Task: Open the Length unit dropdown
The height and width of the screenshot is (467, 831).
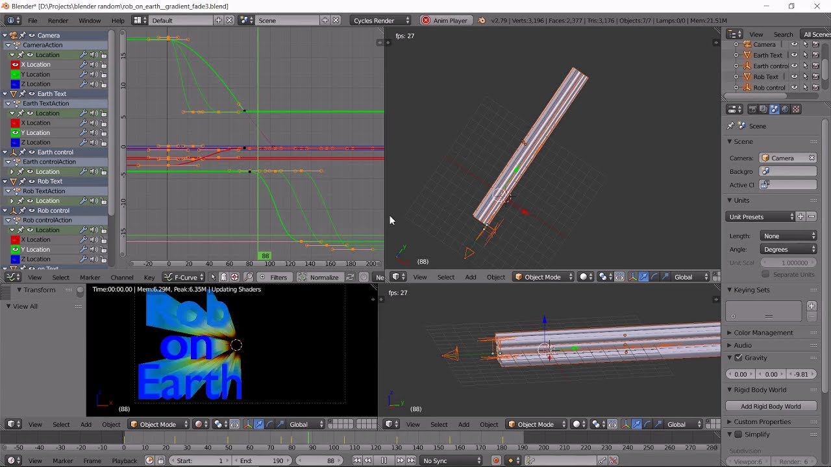Action: coord(788,236)
